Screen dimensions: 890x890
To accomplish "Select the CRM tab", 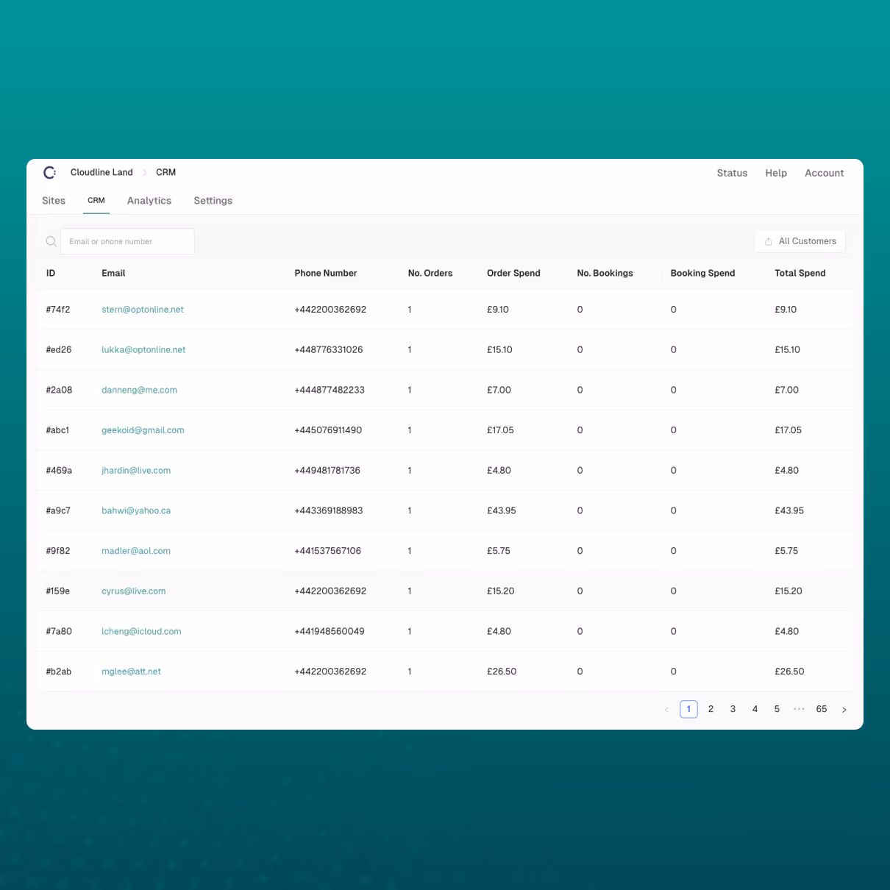I will (x=96, y=200).
